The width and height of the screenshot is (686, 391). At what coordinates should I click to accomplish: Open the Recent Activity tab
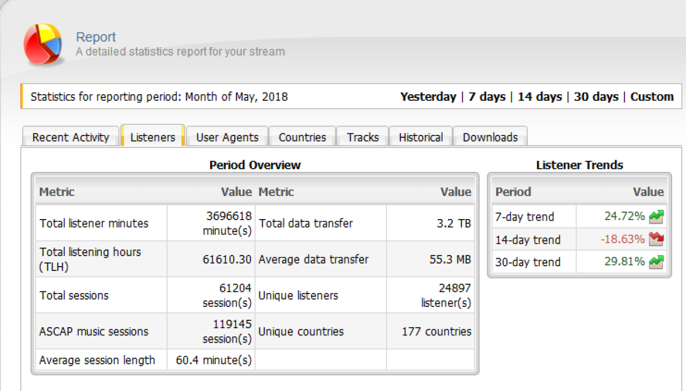tap(70, 137)
